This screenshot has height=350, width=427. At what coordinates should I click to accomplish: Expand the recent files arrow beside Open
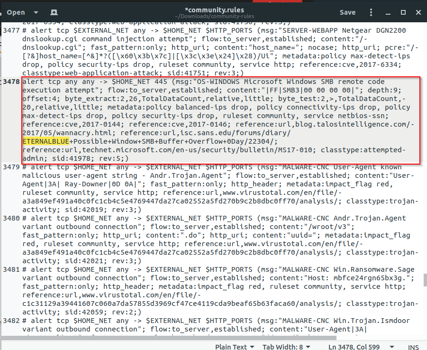[x=36, y=12]
